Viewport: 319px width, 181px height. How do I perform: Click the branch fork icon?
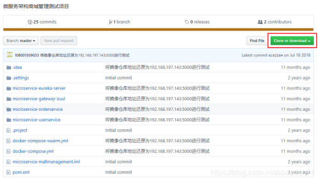point(111,22)
